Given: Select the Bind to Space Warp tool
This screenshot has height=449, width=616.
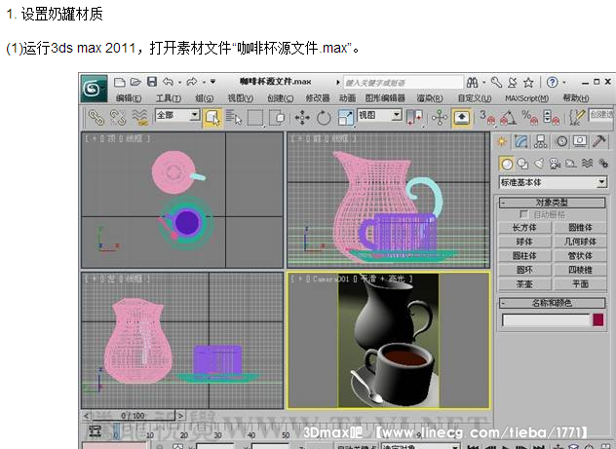Looking at the screenshot, I should tap(139, 117).
